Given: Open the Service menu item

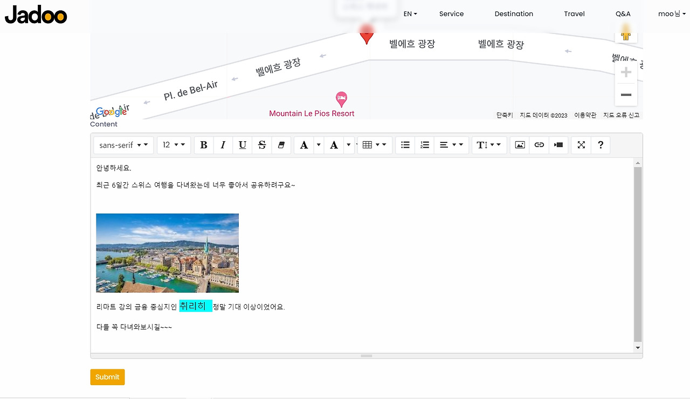Looking at the screenshot, I should click(451, 14).
